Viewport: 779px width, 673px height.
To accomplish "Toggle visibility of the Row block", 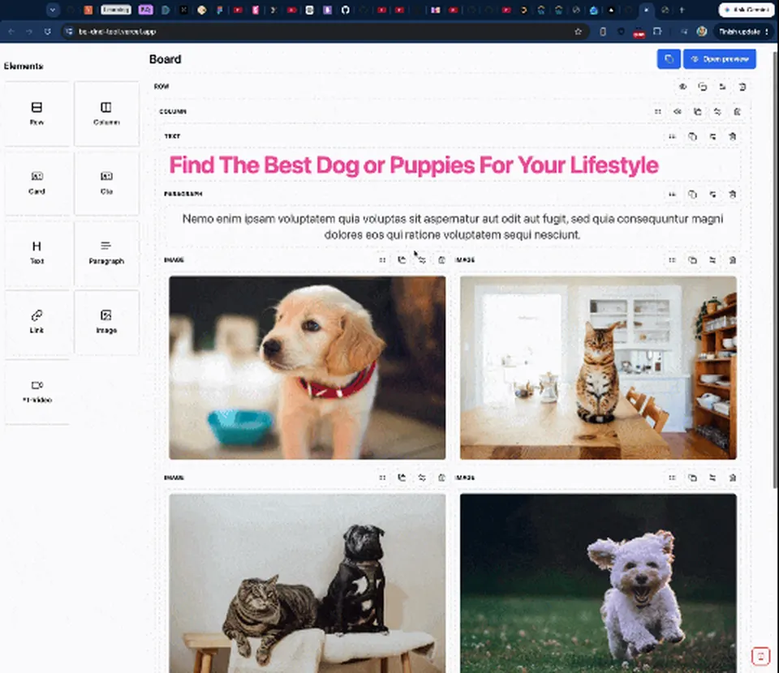I will click(682, 87).
